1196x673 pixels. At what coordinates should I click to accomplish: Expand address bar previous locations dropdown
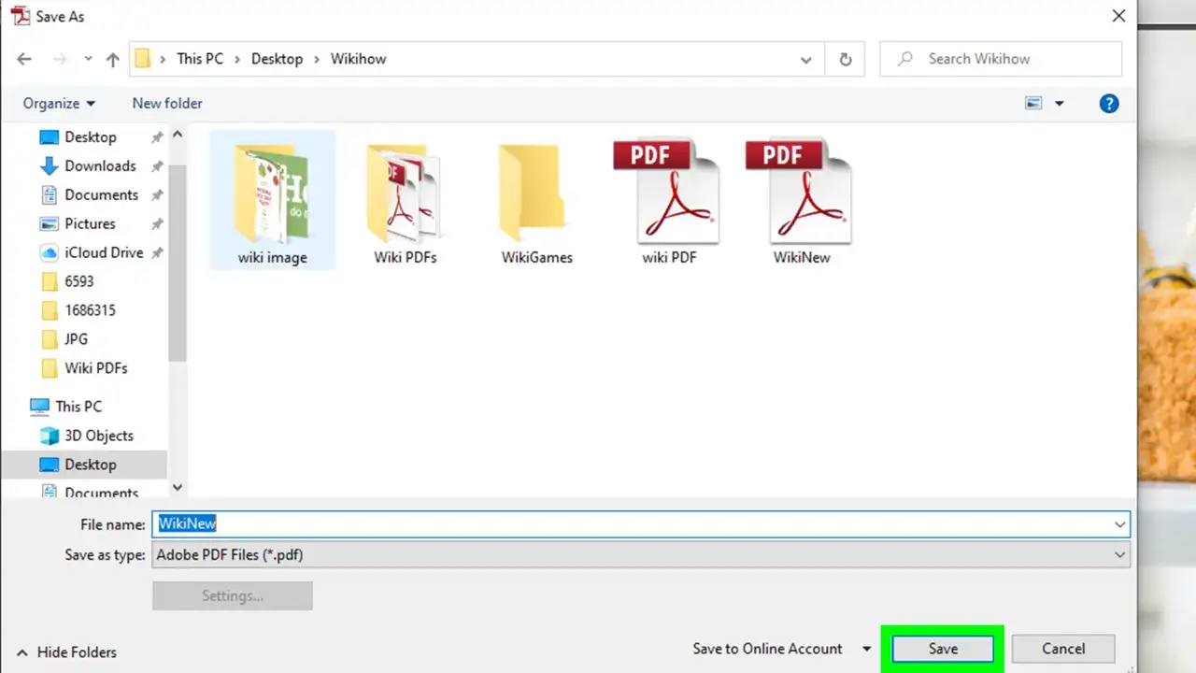click(x=805, y=60)
